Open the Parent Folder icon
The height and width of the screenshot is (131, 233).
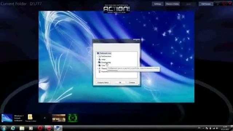pos(30,118)
